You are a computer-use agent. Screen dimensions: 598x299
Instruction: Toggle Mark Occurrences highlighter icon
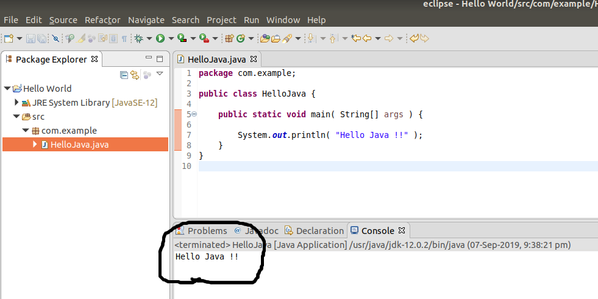[x=81, y=38]
